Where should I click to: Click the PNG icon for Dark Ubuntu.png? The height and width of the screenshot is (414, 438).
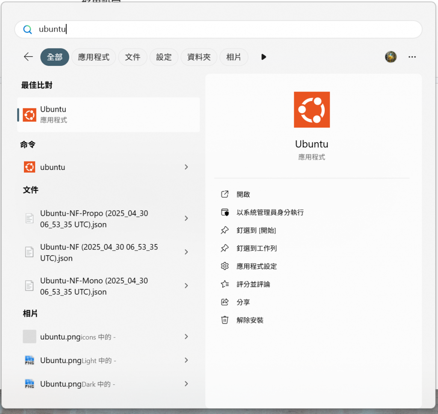pos(30,384)
